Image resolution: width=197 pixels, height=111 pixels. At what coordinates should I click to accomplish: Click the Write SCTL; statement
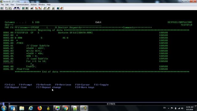click(x=34, y=51)
